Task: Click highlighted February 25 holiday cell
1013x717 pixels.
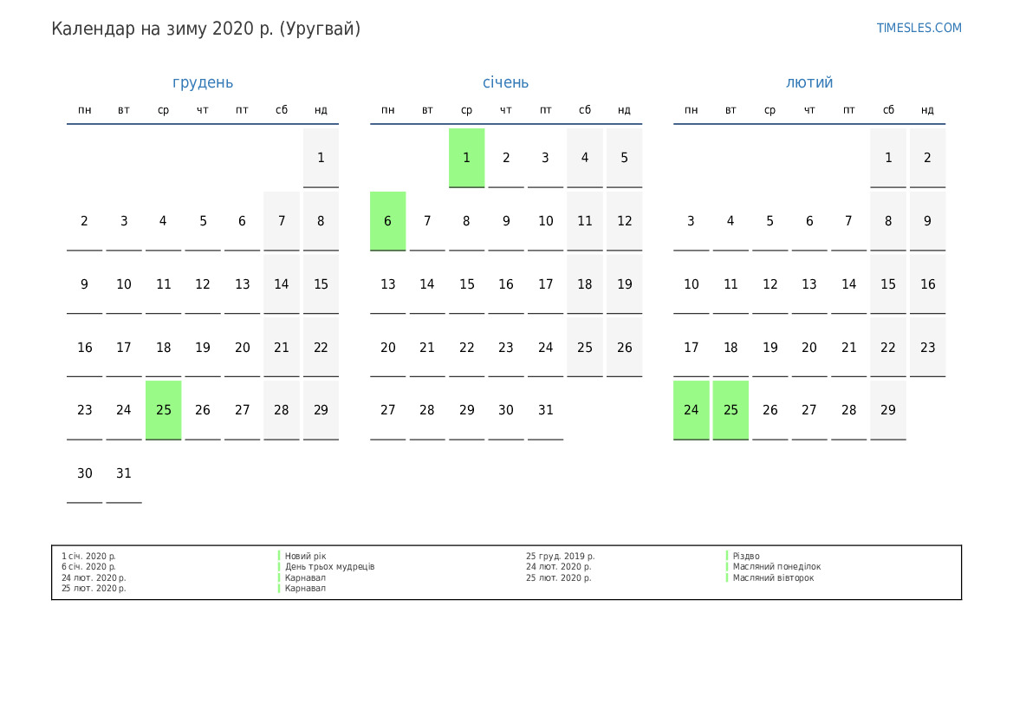Action: pyautogui.click(x=731, y=410)
